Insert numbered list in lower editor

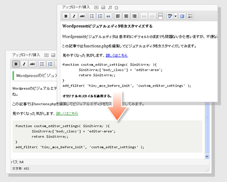point(50,64)
